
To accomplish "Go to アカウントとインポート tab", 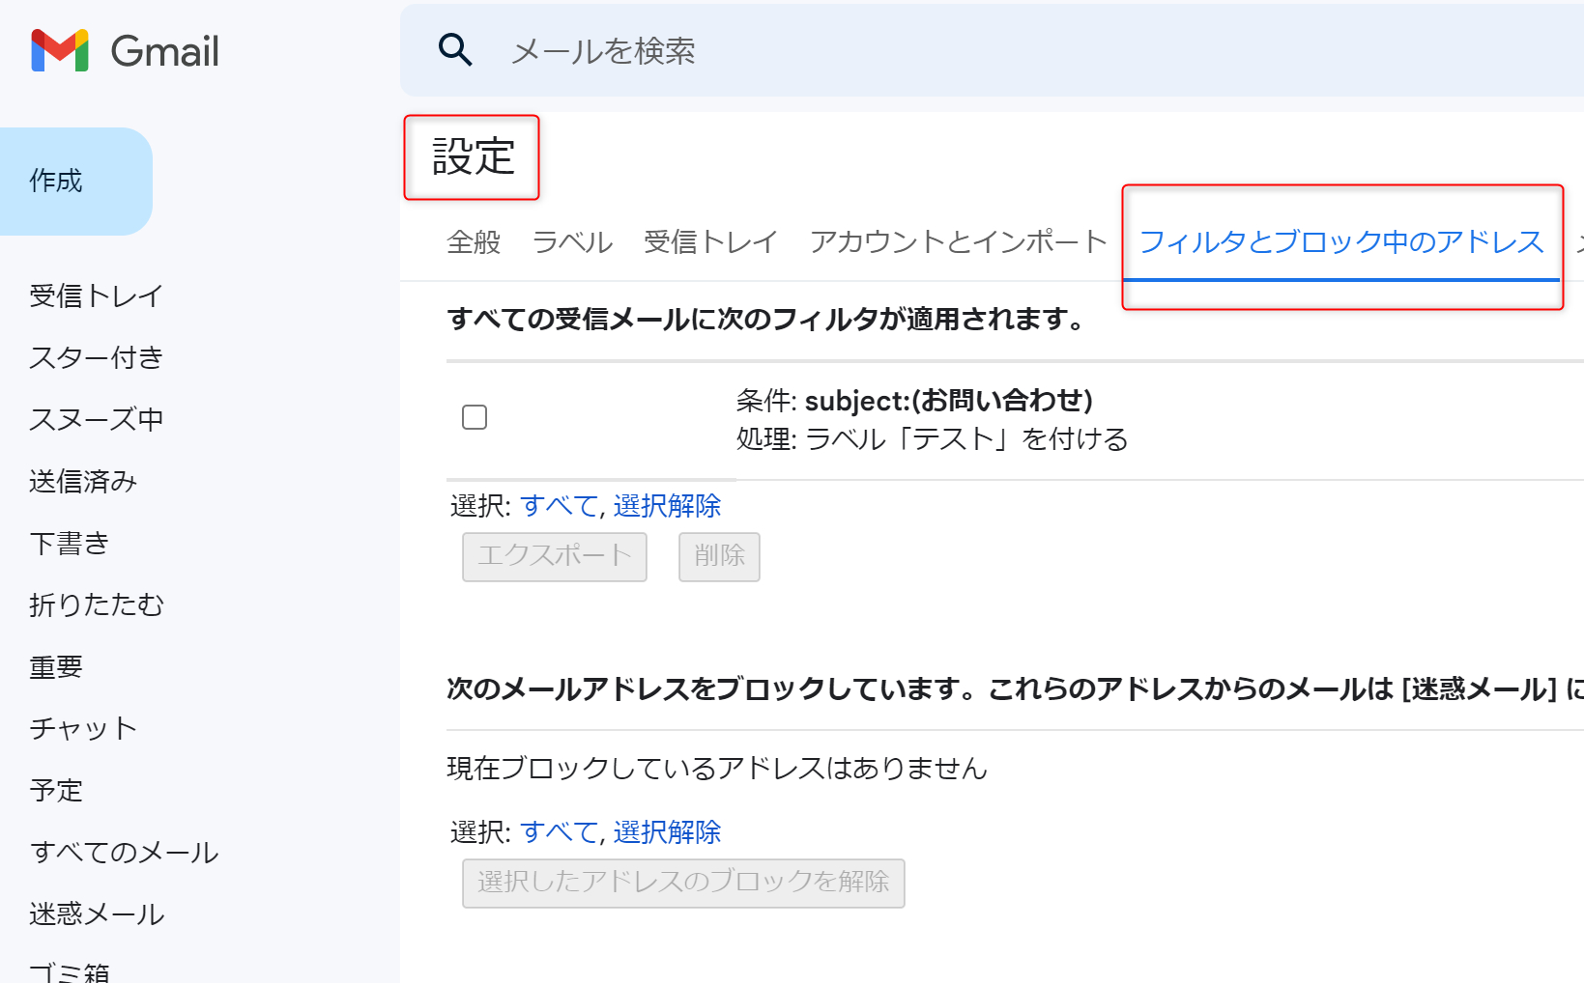I will 958,241.
